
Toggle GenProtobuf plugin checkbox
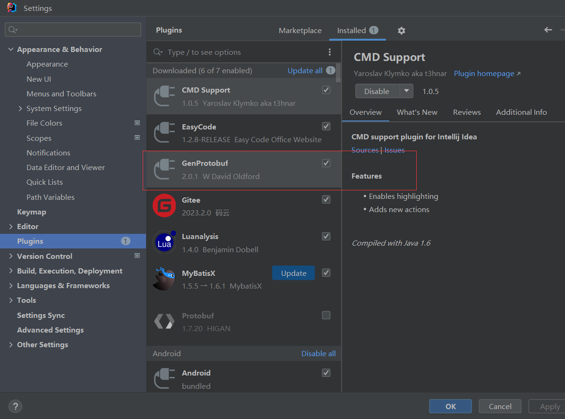(326, 163)
